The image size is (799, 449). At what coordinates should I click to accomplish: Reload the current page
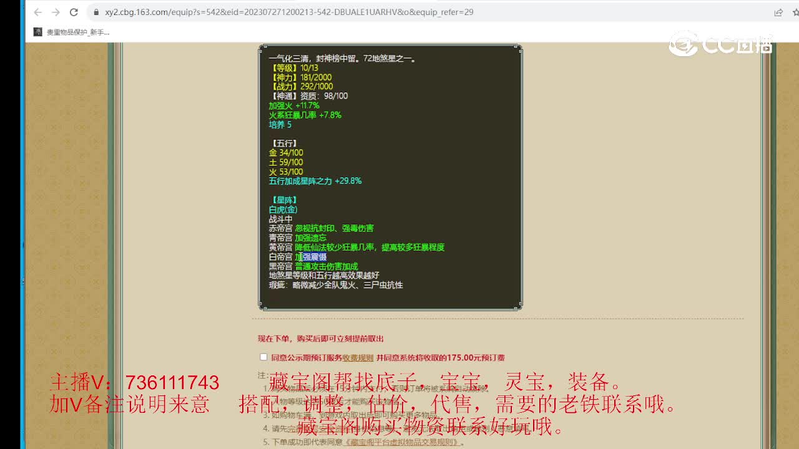pos(74,12)
